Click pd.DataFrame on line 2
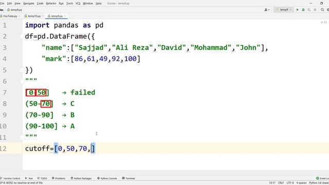This screenshot has width=329, height=185. click(62, 36)
